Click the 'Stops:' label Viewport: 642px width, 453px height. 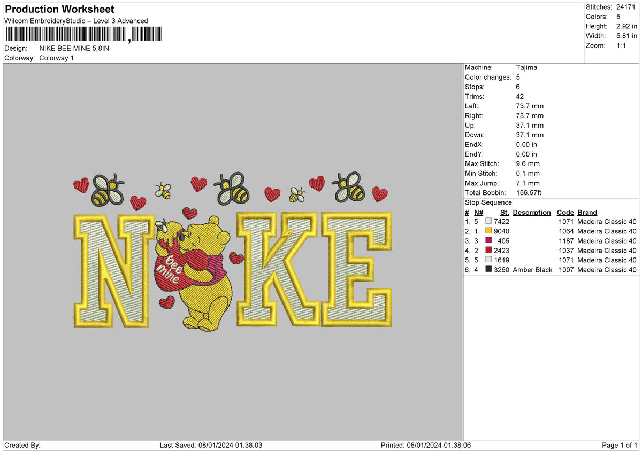[475, 87]
